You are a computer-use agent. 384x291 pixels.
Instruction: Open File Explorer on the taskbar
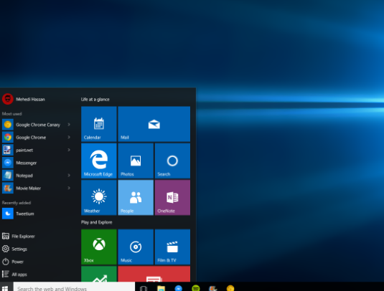[161, 288]
